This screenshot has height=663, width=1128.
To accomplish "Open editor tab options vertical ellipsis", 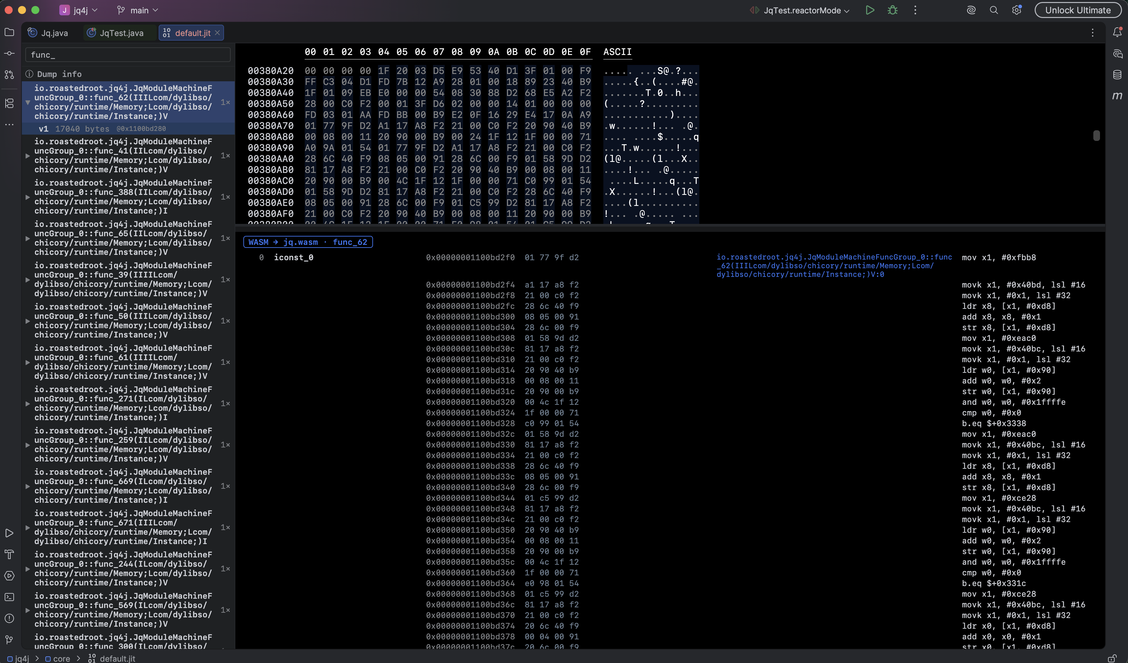I will [1093, 33].
